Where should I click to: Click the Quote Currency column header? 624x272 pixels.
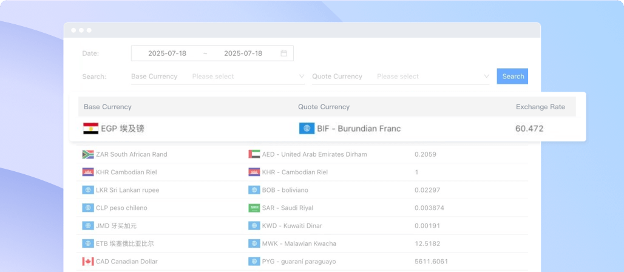(x=324, y=107)
